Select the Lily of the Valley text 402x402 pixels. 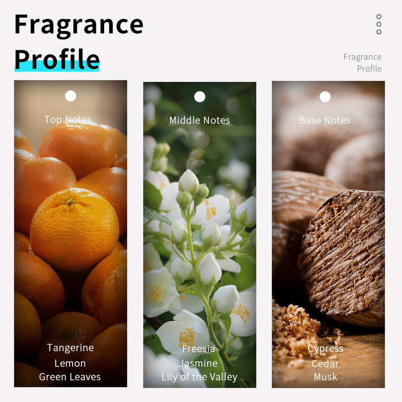click(199, 377)
